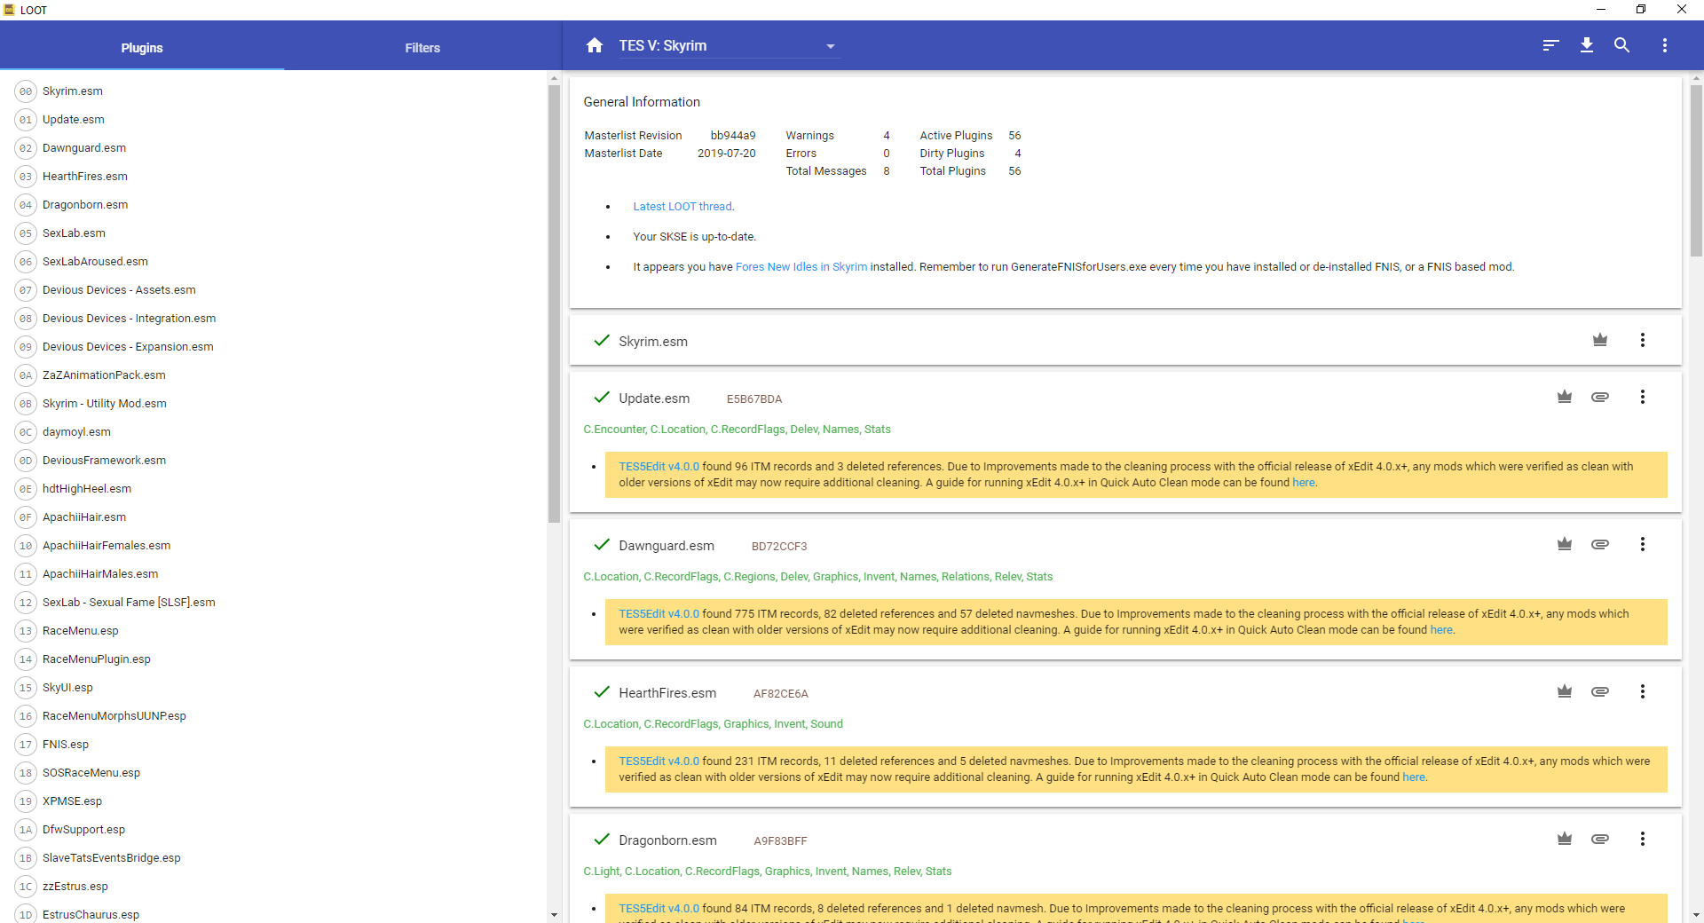Open the Update.esm card options menu
Viewport: 1704px width, 923px height.
(1643, 397)
